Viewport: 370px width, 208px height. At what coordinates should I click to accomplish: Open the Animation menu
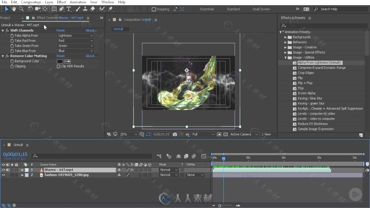coord(78,2)
